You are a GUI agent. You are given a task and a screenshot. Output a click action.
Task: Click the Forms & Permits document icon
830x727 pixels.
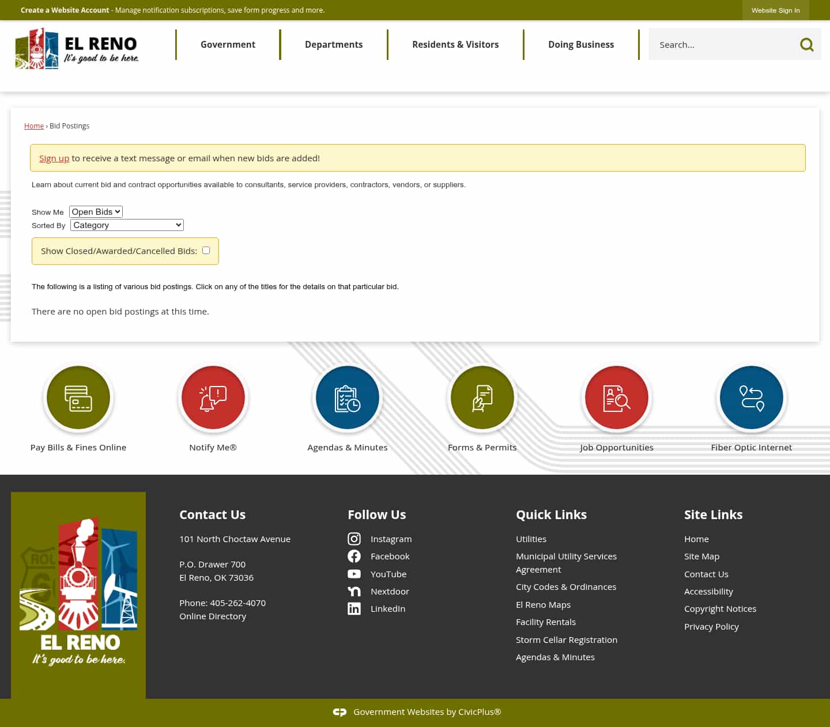[x=482, y=397]
